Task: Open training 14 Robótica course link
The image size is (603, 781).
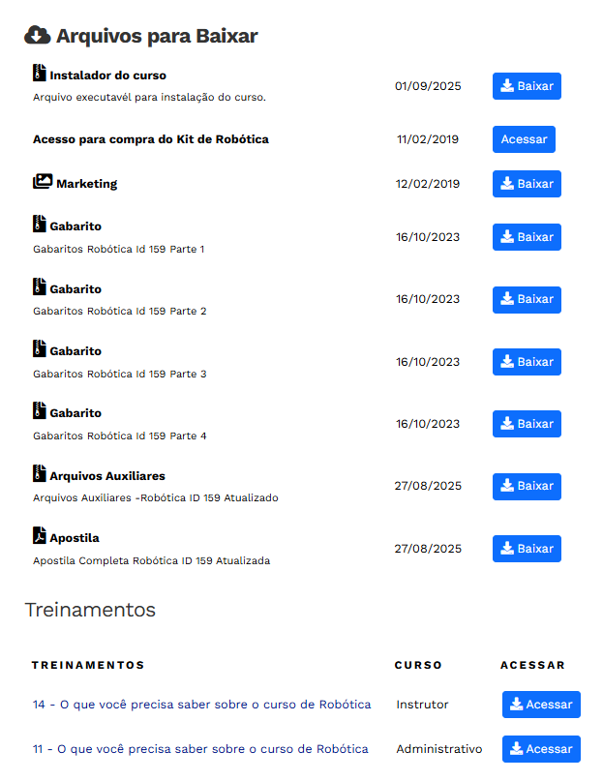Action: coord(201,705)
